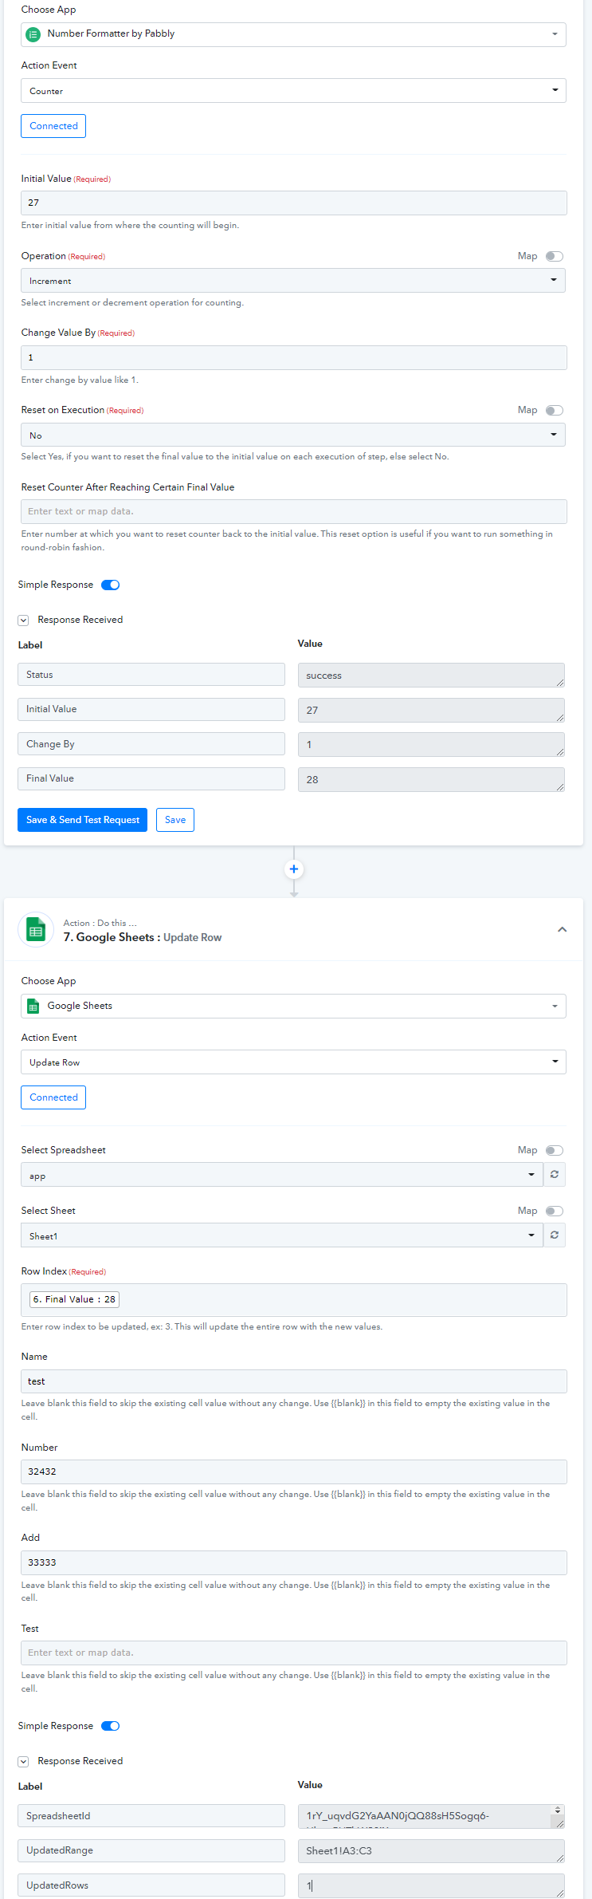Refresh the Select Sheet list
Viewport: 592px width, 1899px height.
(x=555, y=1235)
